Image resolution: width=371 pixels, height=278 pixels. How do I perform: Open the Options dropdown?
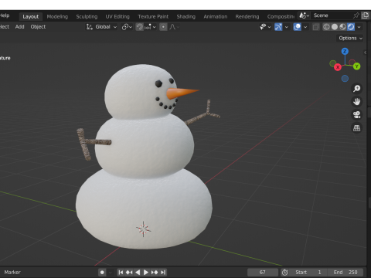tap(350, 38)
